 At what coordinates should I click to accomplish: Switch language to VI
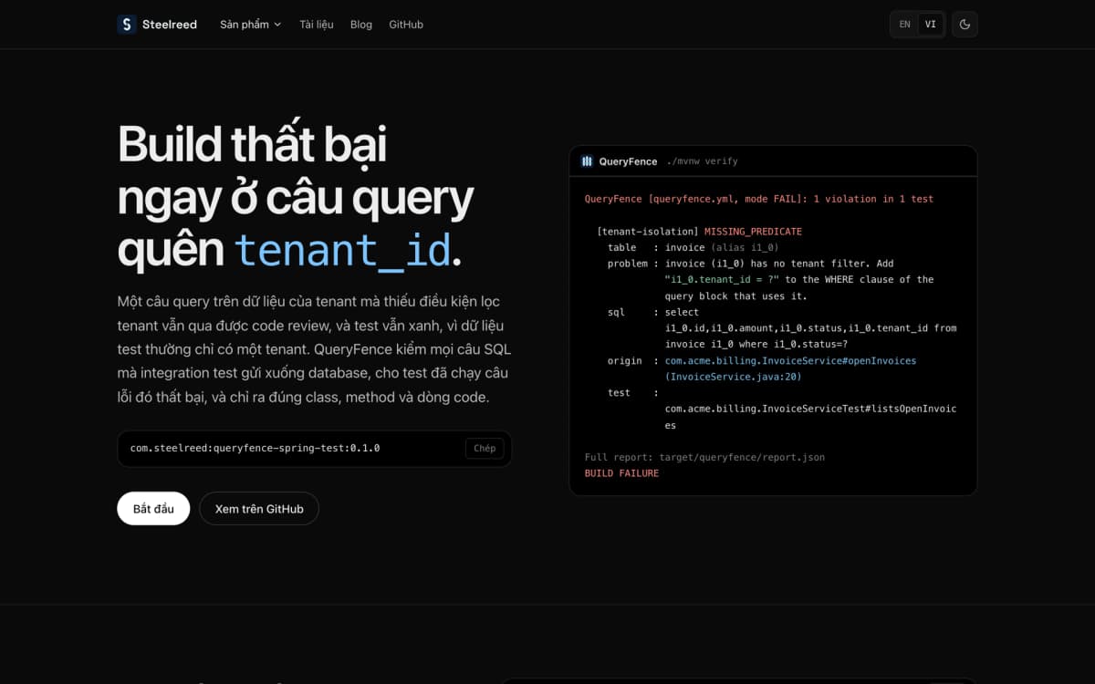pos(931,25)
